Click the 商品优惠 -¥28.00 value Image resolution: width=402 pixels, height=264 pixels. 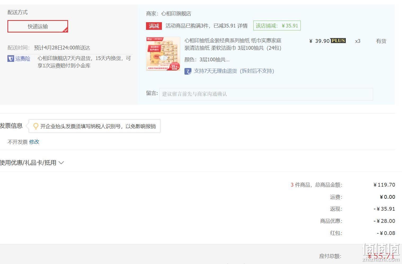[x=384, y=221]
